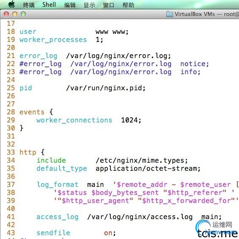Image resolution: width=239 pixels, height=239 pixels.
Task: Open the 窗口 menu
Action: coord(109,5)
